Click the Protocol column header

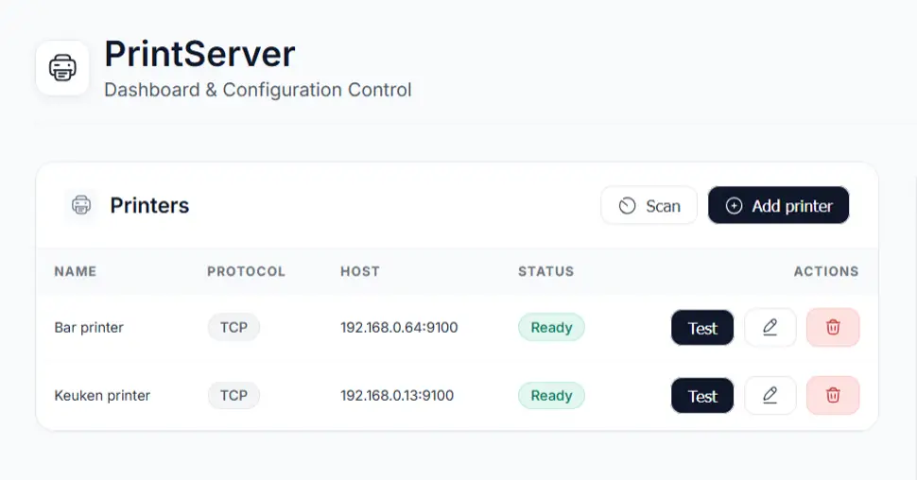tap(246, 271)
